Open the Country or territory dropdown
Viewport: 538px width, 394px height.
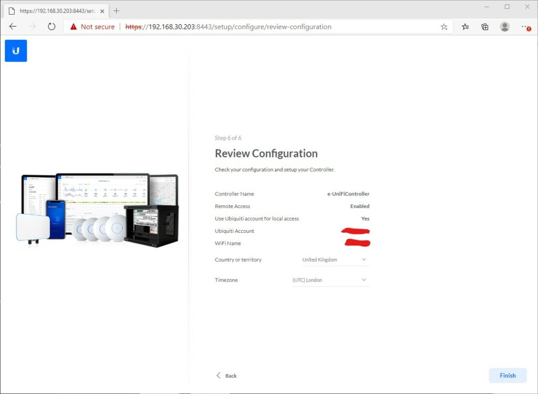336,260
